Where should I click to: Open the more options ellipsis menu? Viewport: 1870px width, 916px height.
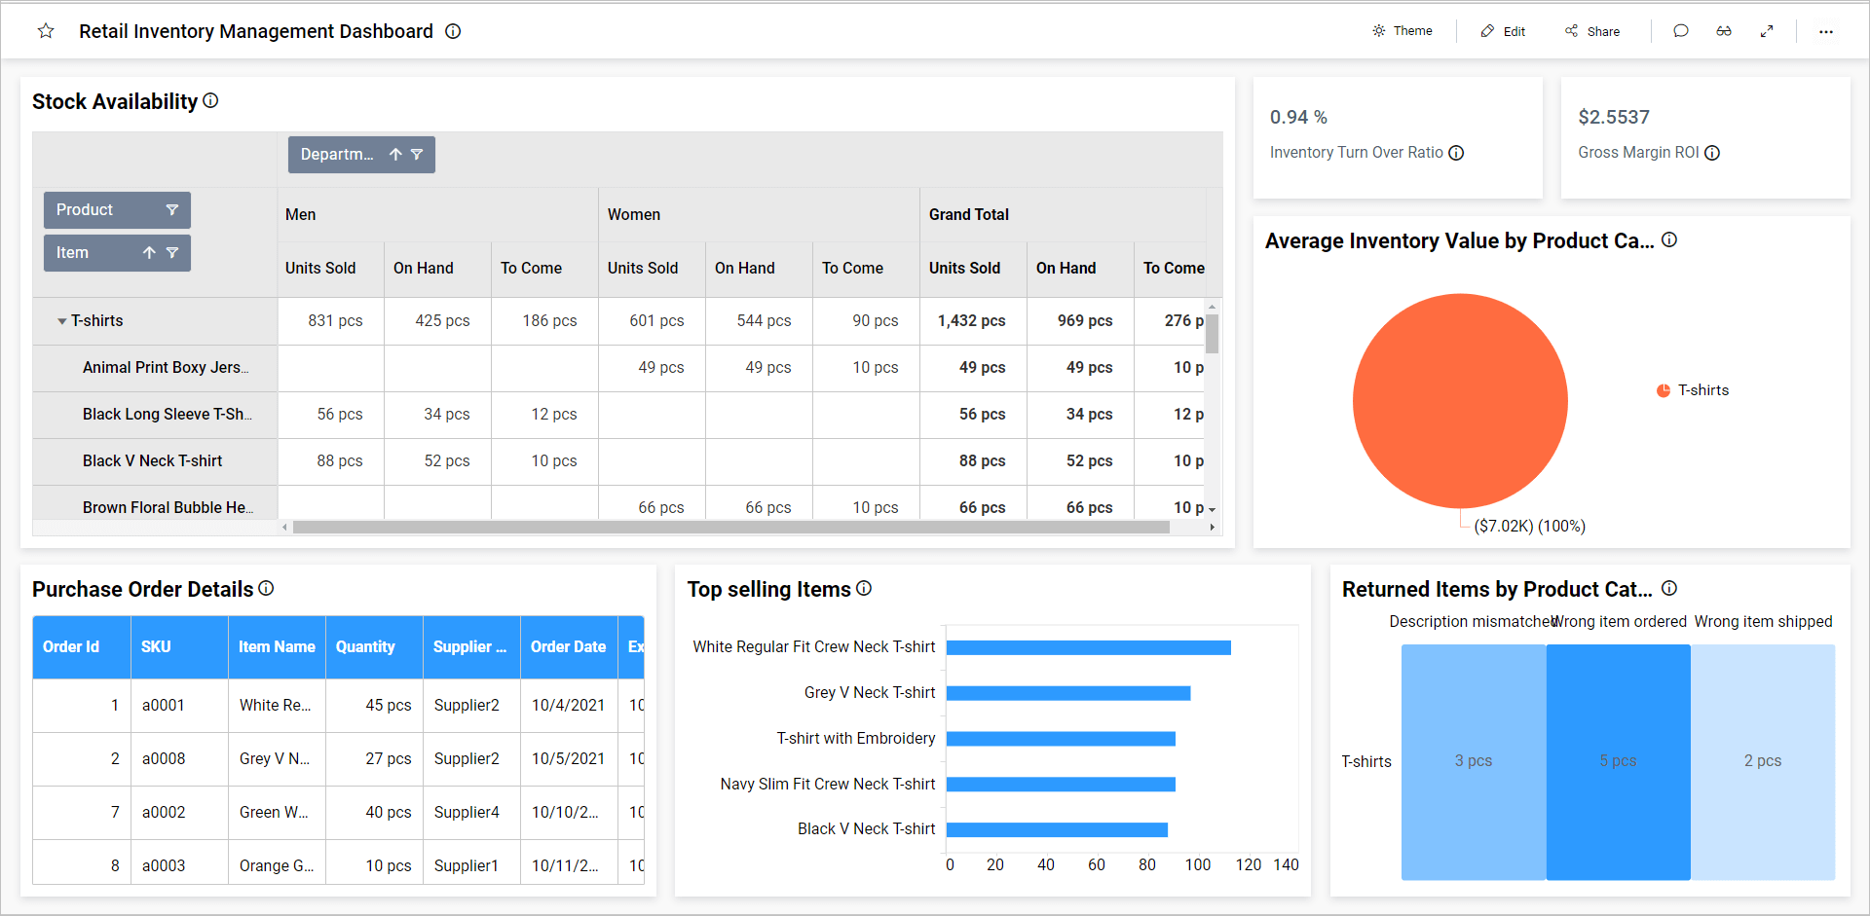[1826, 31]
